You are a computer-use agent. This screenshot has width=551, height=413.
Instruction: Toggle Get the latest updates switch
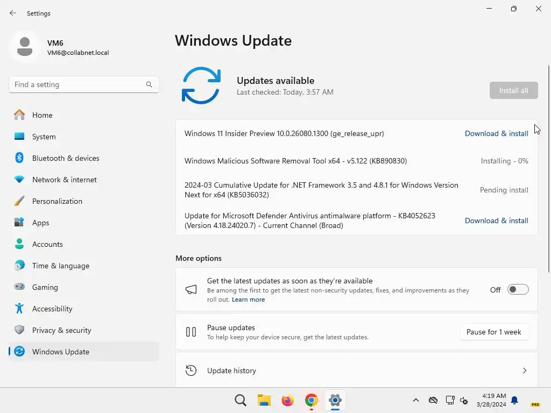518,289
